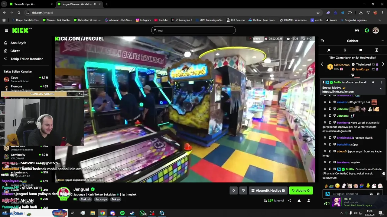Open Takip Edilen Kanallar
The height and width of the screenshot is (217, 387).
coord(27,59)
